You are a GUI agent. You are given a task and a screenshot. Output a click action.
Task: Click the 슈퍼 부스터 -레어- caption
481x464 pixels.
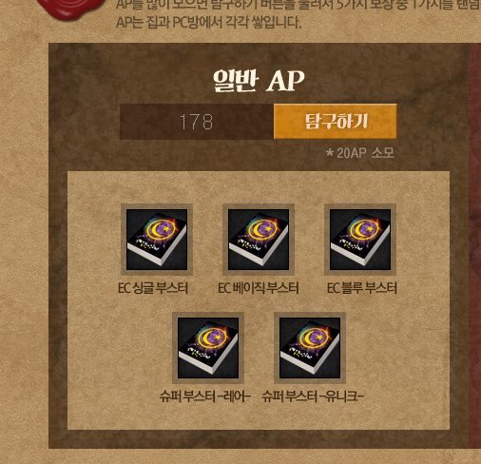(205, 396)
